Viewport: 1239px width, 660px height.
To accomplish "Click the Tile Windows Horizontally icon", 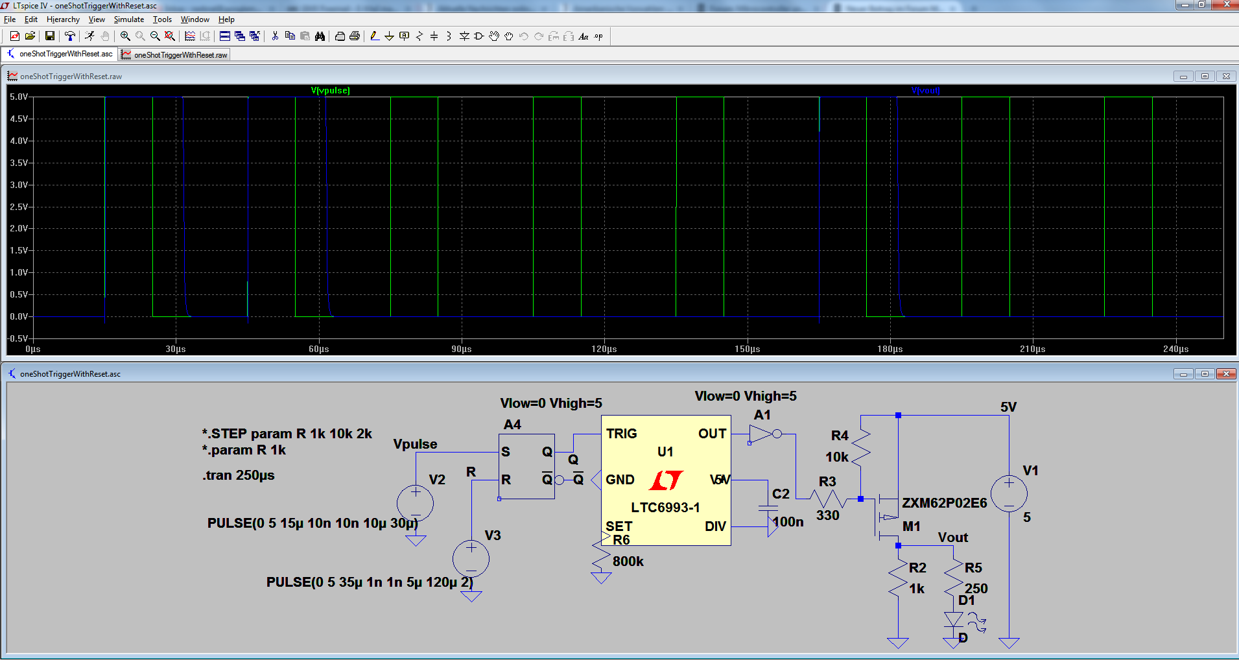I will coord(225,36).
